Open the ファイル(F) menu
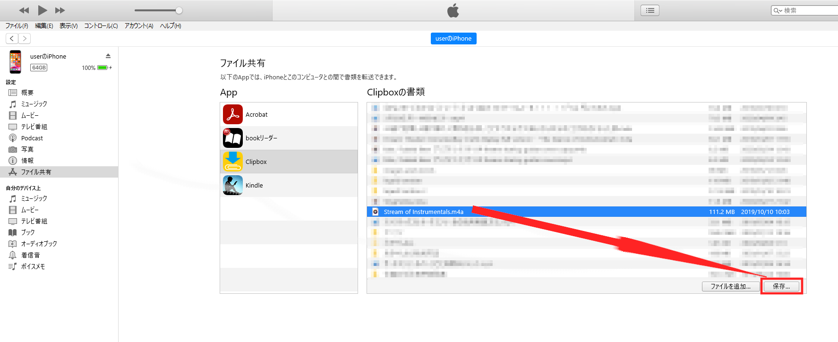The width and height of the screenshot is (838, 342). pos(17,26)
